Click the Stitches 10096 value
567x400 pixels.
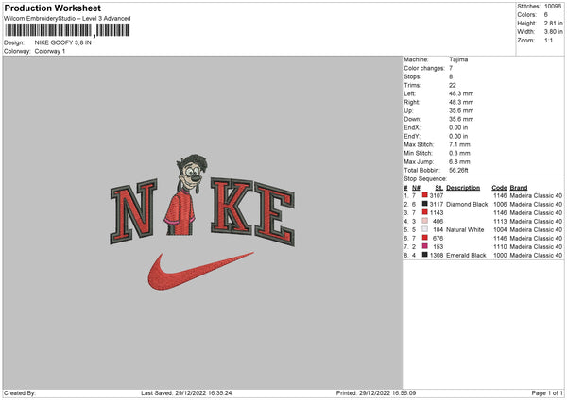(x=553, y=7)
